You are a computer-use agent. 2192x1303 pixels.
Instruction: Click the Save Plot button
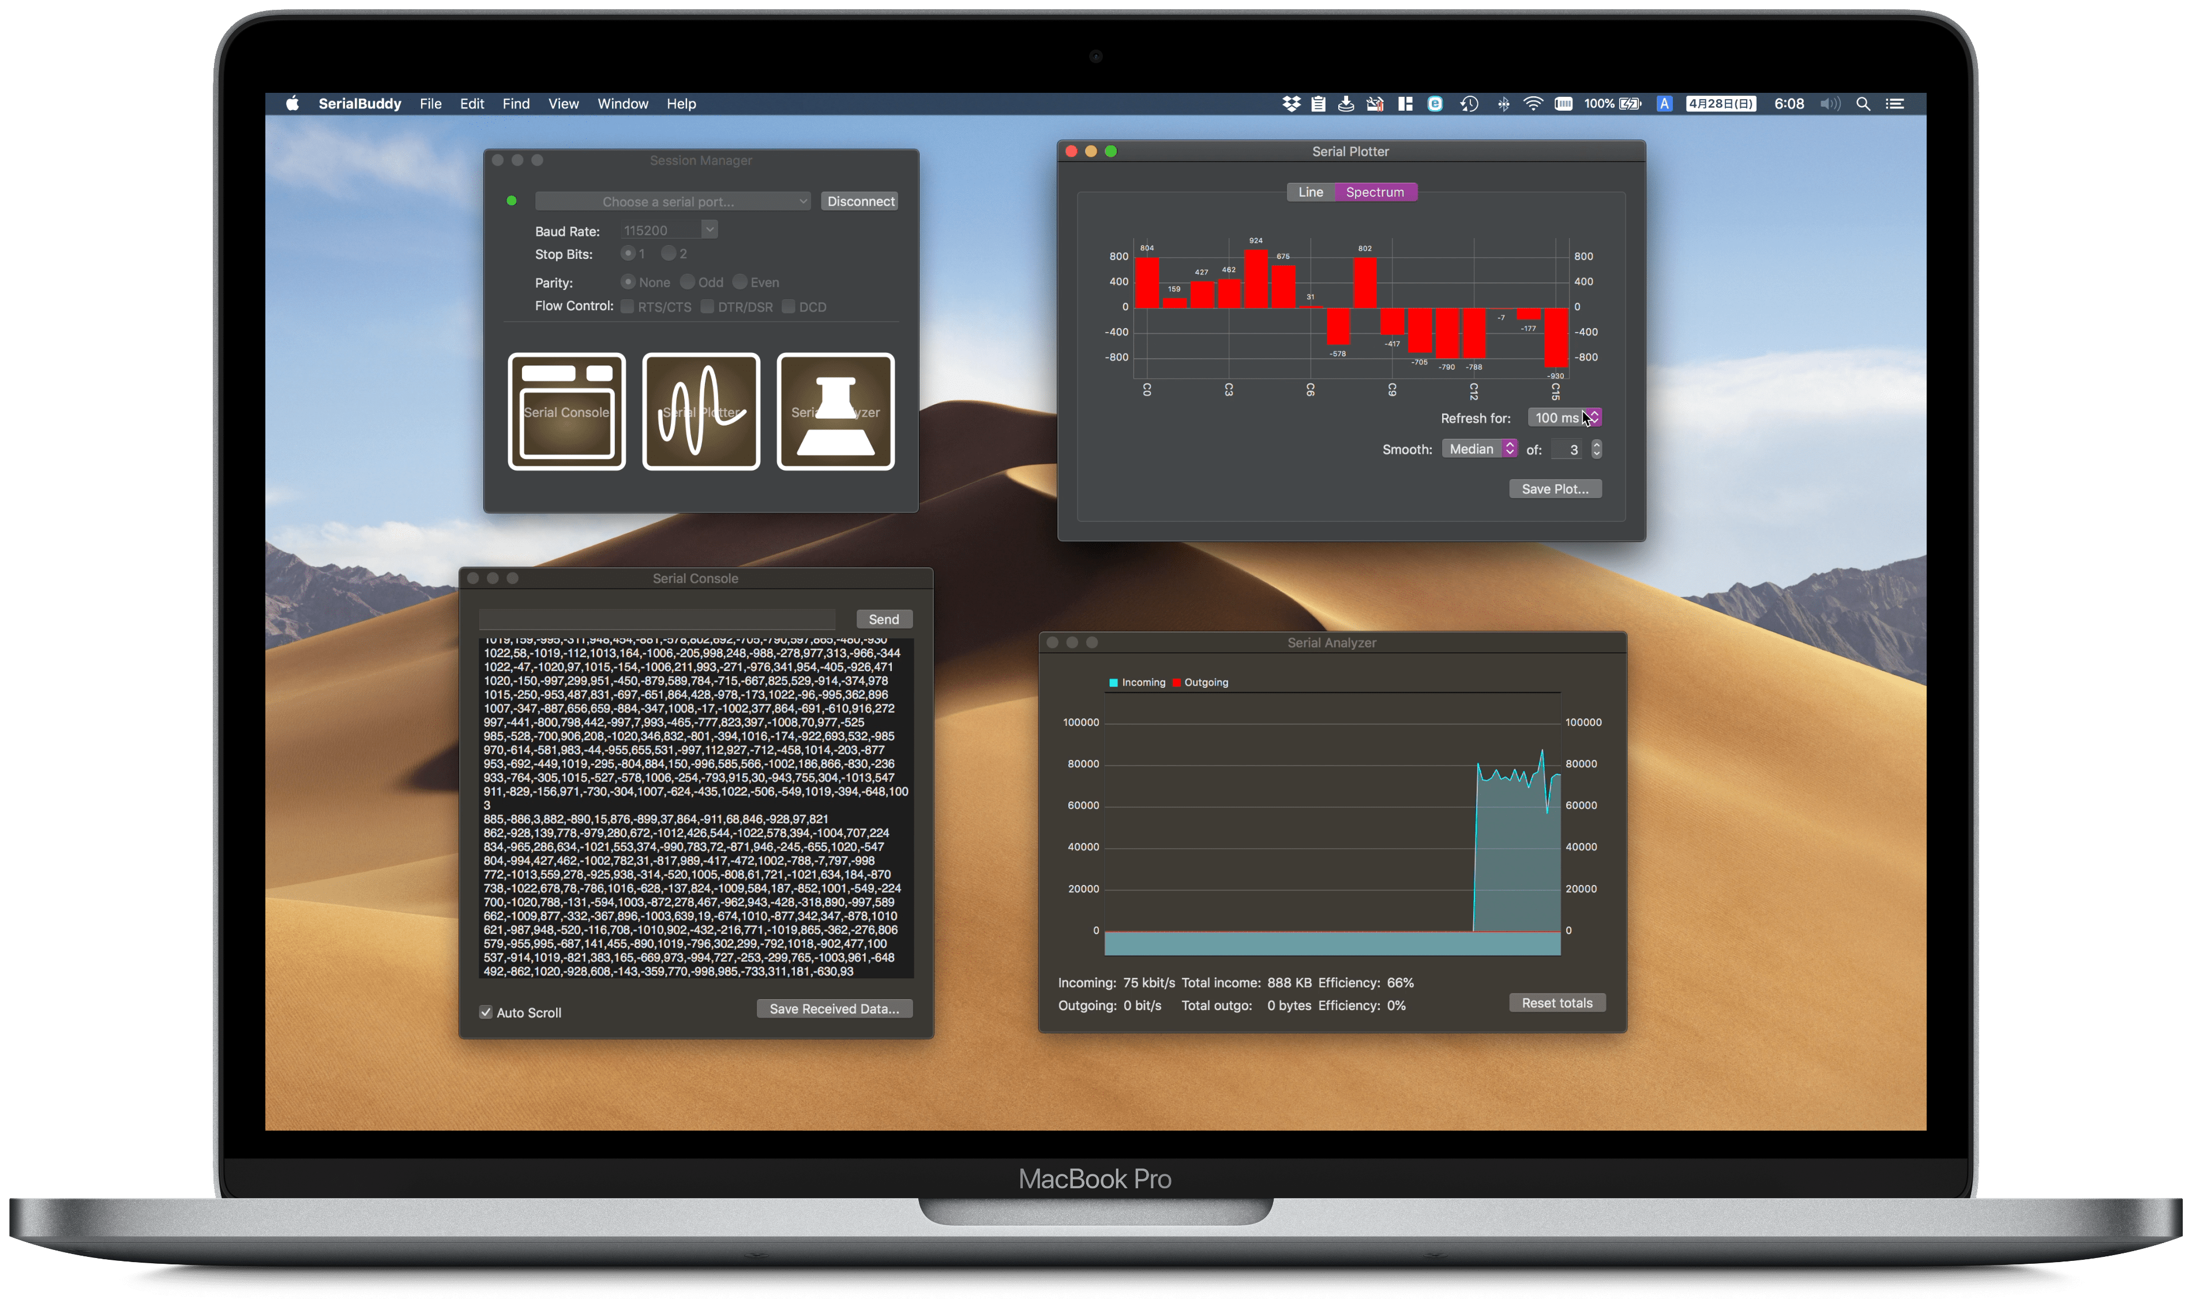(1555, 489)
